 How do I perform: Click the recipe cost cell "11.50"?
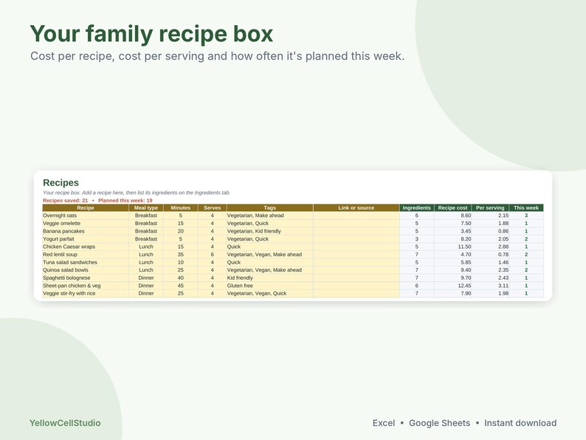[x=452, y=247]
